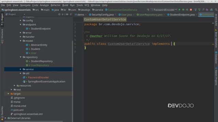Click Run with Coverage icon
The height and width of the screenshot is (122, 218).
187,10
